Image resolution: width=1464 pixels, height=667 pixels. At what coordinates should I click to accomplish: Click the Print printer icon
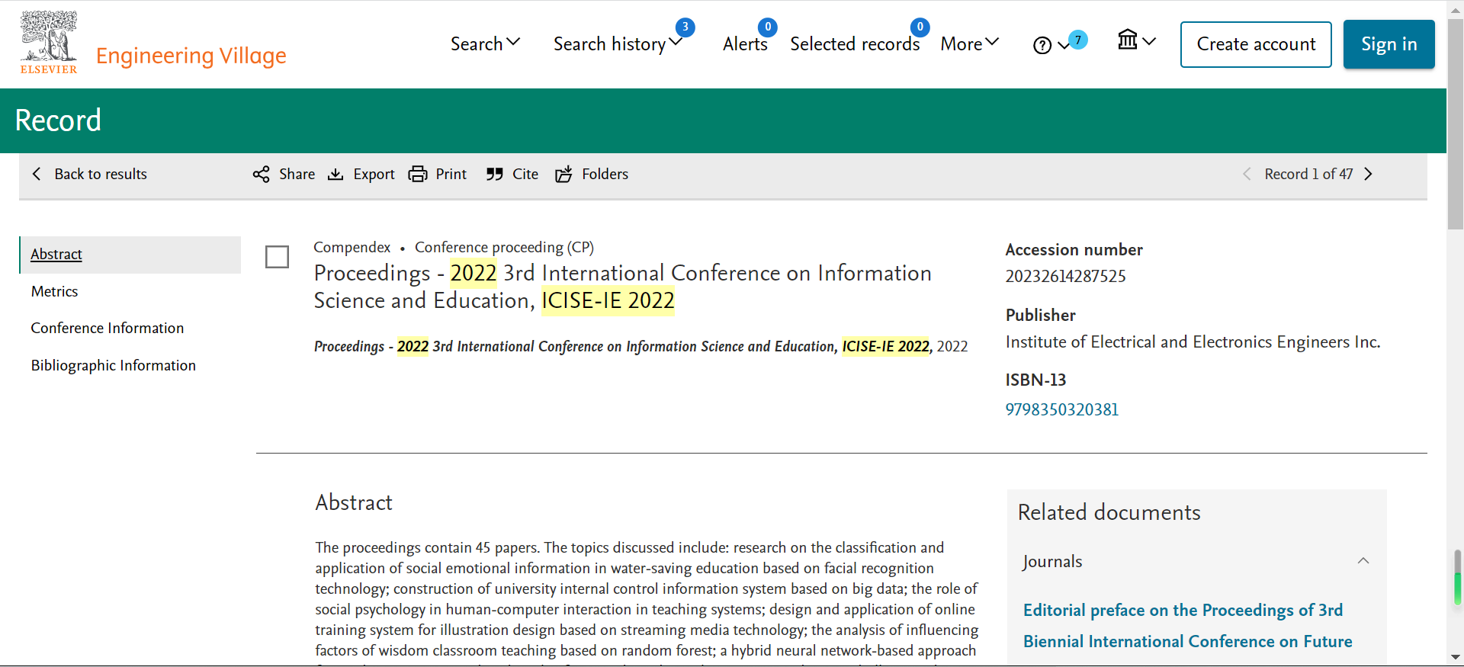pyautogui.click(x=418, y=174)
